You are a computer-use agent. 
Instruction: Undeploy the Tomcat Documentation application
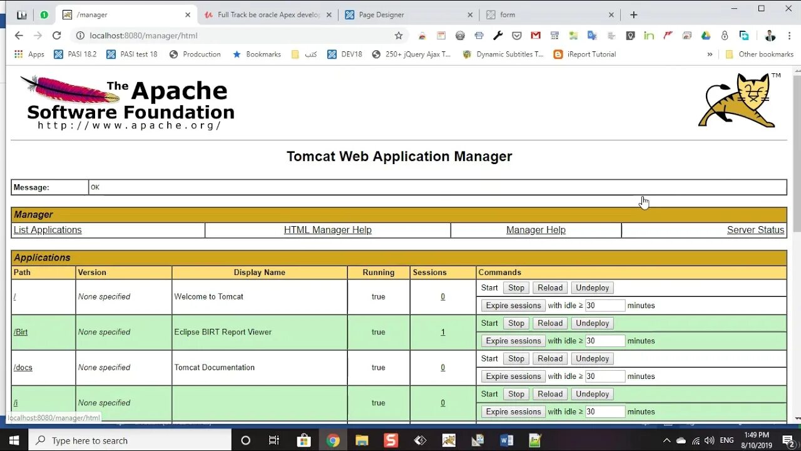(592, 359)
